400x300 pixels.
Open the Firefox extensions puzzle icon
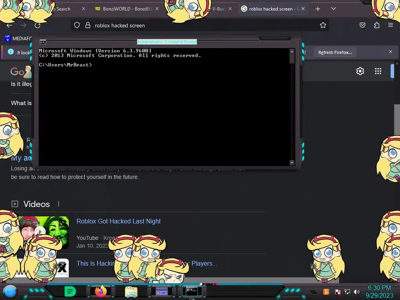pyautogui.click(x=377, y=25)
